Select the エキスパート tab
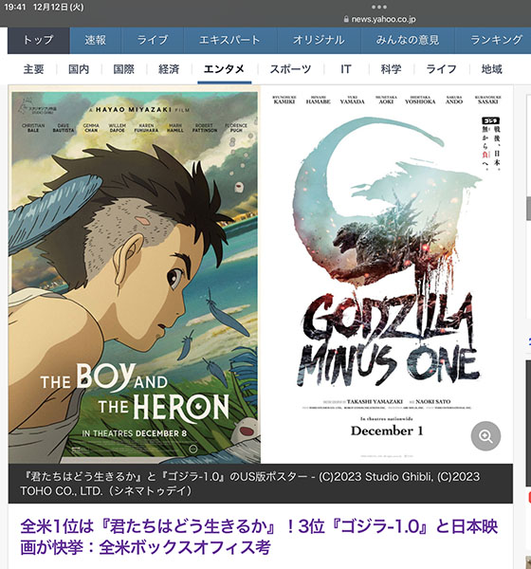This screenshot has height=569, width=531. click(230, 40)
